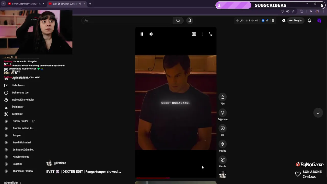Open the comments panel showing 38
The width and height of the screenshot is (327, 184).
pos(223,128)
